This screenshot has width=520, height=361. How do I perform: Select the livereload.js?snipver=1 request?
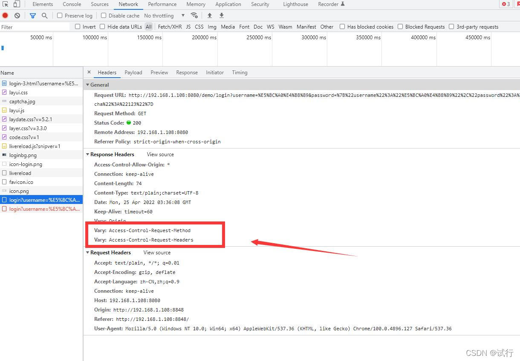[x=41, y=146]
